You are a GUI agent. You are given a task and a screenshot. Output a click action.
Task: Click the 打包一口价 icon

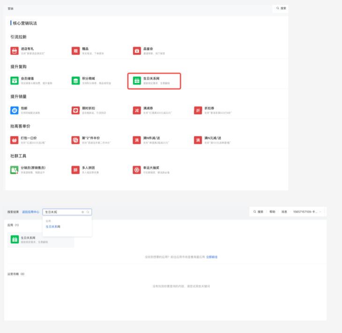pyautogui.click(x=14, y=140)
